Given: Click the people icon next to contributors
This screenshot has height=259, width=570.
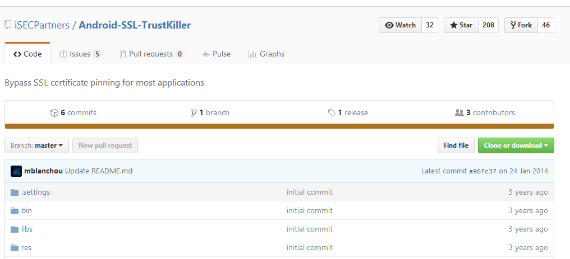Looking at the screenshot, I should click(x=459, y=112).
